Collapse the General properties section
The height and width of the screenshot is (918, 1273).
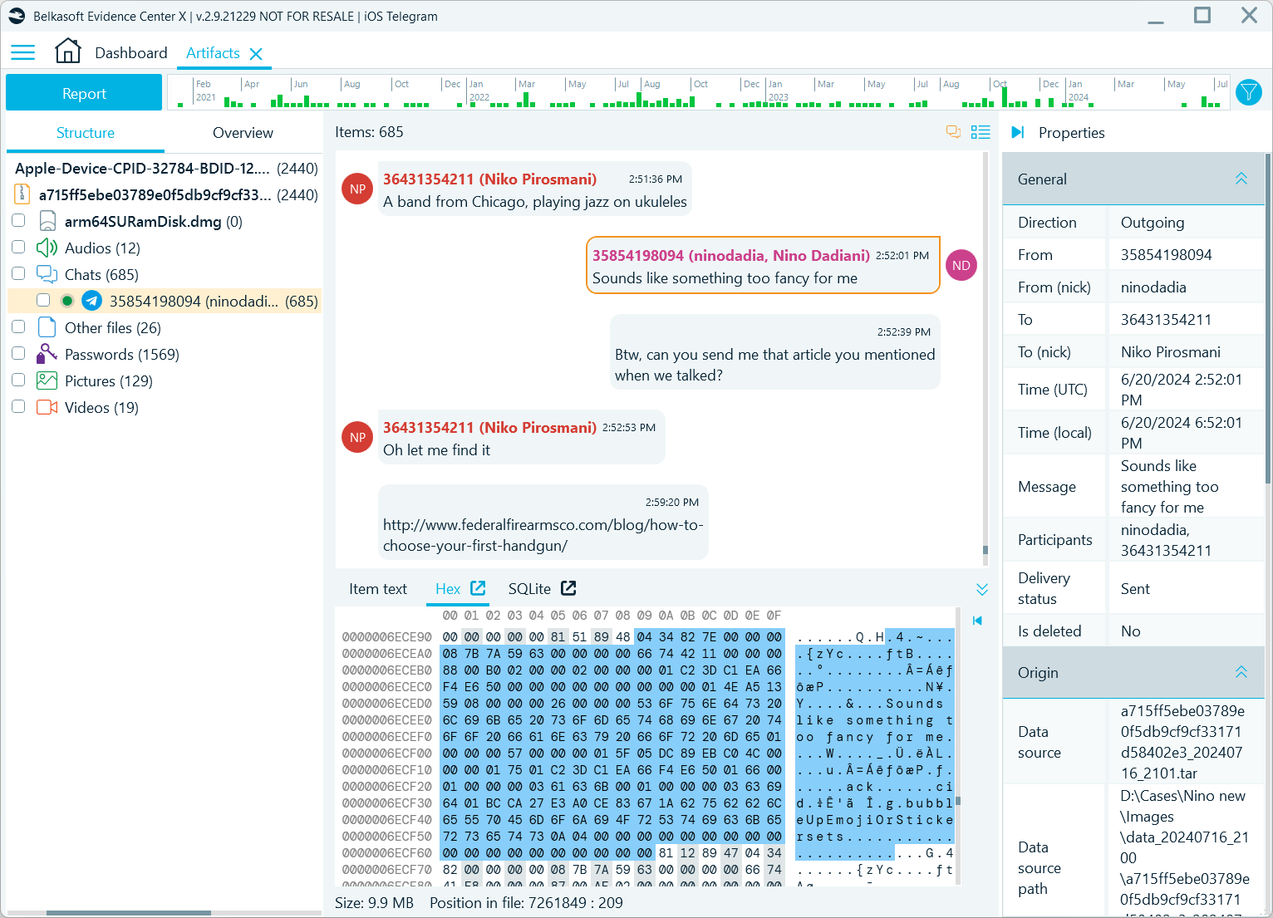pyautogui.click(x=1241, y=179)
